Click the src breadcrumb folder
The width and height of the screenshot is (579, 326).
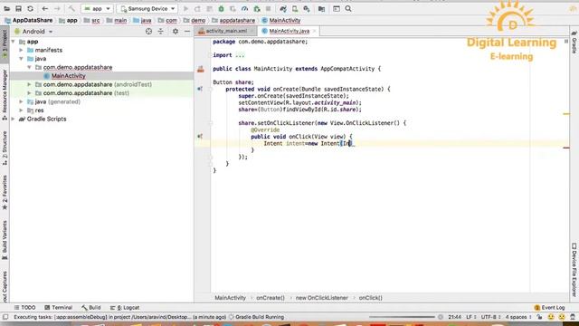pyautogui.click(x=91, y=20)
